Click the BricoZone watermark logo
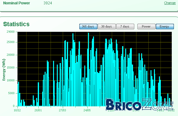 (x=139, y=104)
